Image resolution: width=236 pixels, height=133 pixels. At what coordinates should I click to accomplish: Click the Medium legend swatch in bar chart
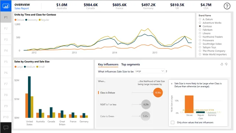[25, 66]
